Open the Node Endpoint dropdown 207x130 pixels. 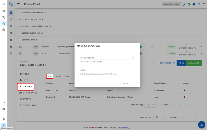click(x=107, y=58)
